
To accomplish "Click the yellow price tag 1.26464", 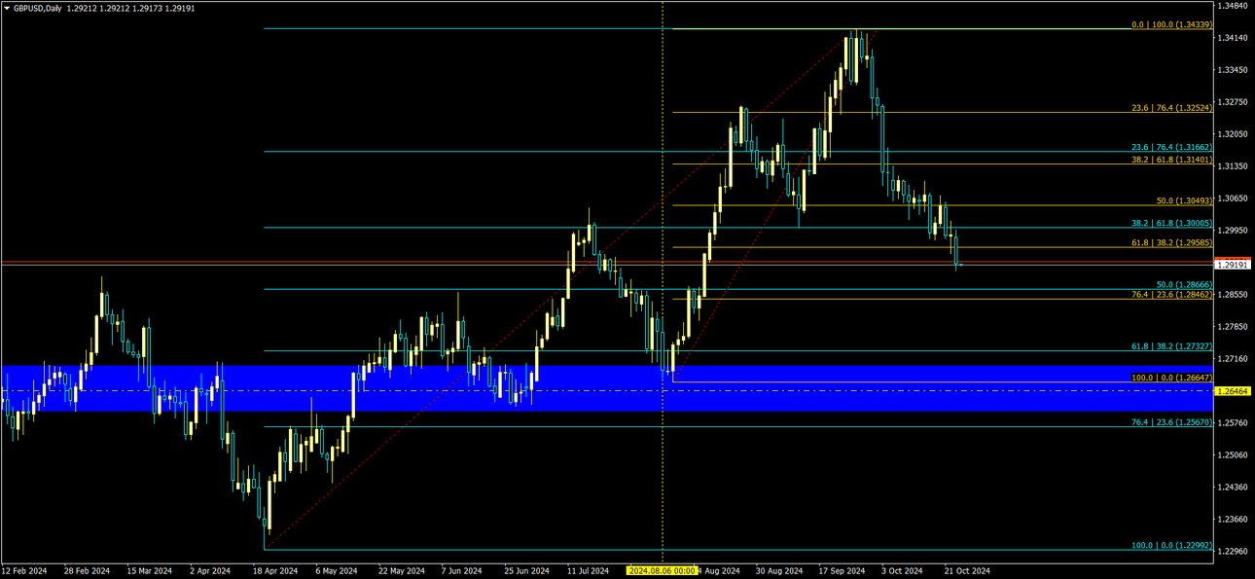I will pyautogui.click(x=1233, y=391).
